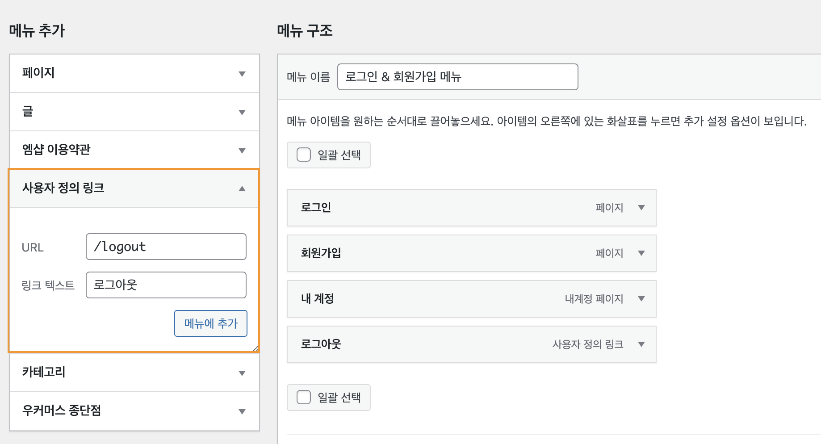
Task: Open settings arrow for 회원가입 menu item
Action: [x=641, y=253]
